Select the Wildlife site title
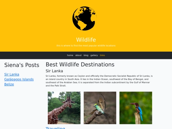 click(86, 40)
